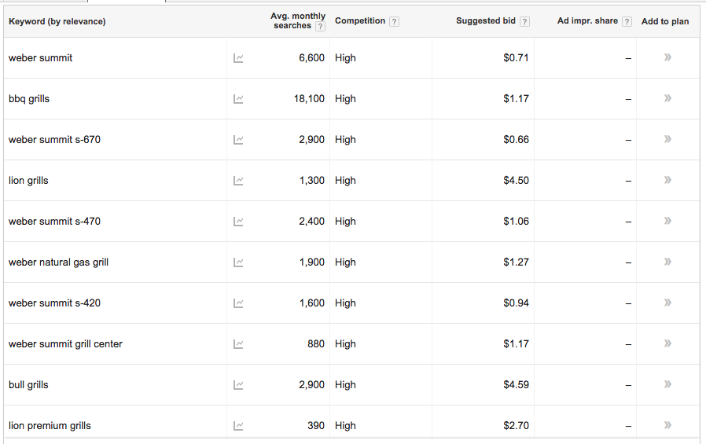Open trend chart for weber summit grill center
The height and width of the screenshot is (444, 706).
(238, 344)
